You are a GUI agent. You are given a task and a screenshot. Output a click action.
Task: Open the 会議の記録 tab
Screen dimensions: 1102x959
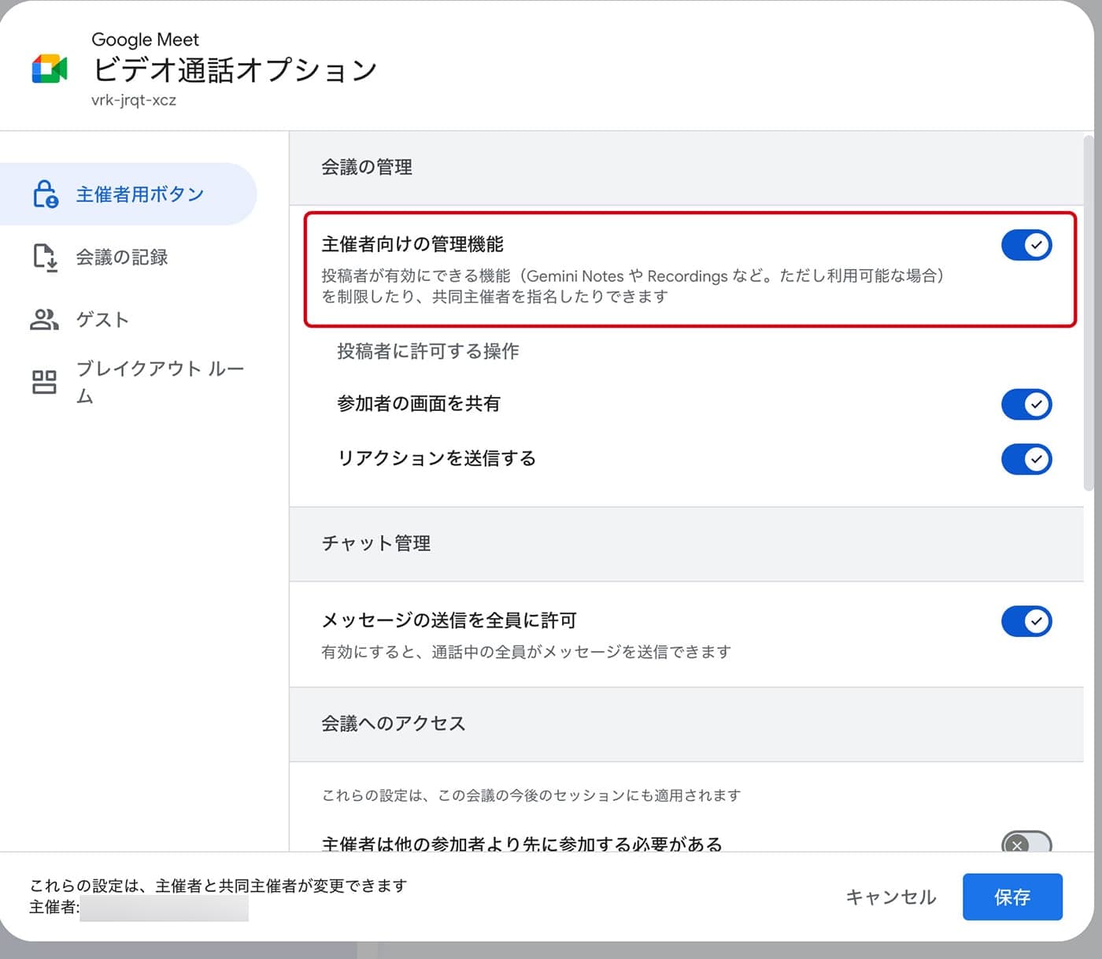121,257
